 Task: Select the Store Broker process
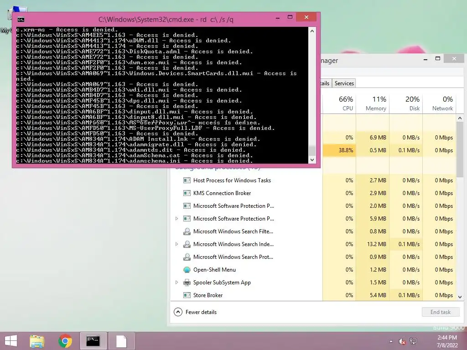(313, 295)
